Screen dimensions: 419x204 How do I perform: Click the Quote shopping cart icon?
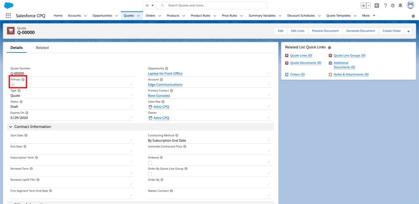[x=11, y=31]
